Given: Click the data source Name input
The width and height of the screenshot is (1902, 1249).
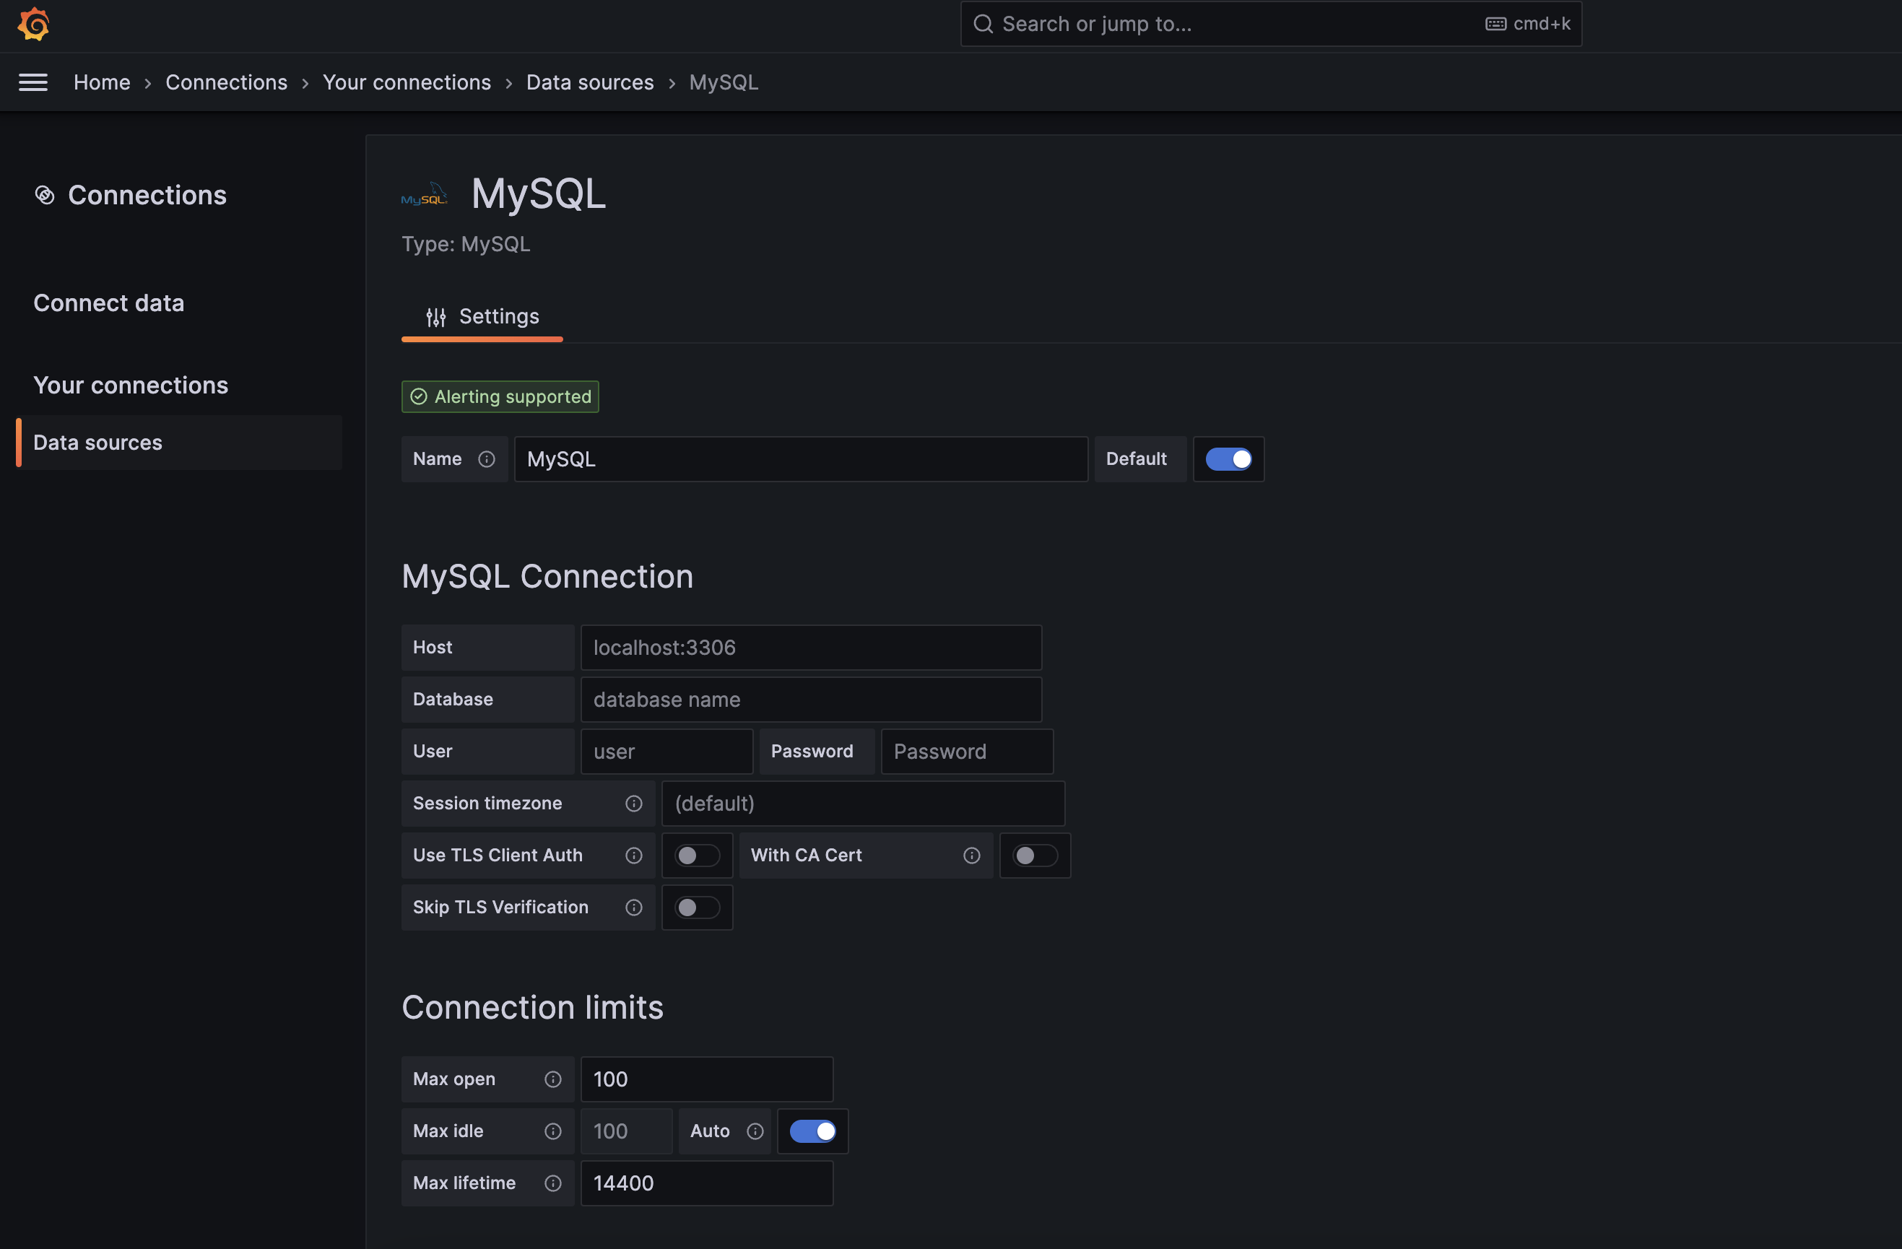Looking at the screenshot, I should 801,458.
